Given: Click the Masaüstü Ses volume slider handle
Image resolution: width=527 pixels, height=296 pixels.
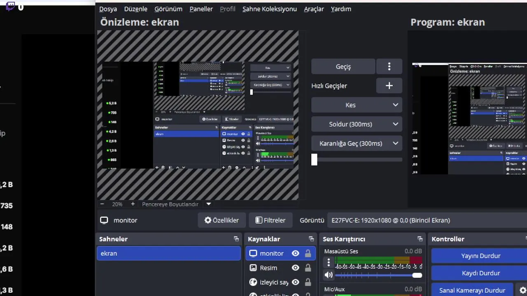Looking at the screenshot, I should [417, 275].
